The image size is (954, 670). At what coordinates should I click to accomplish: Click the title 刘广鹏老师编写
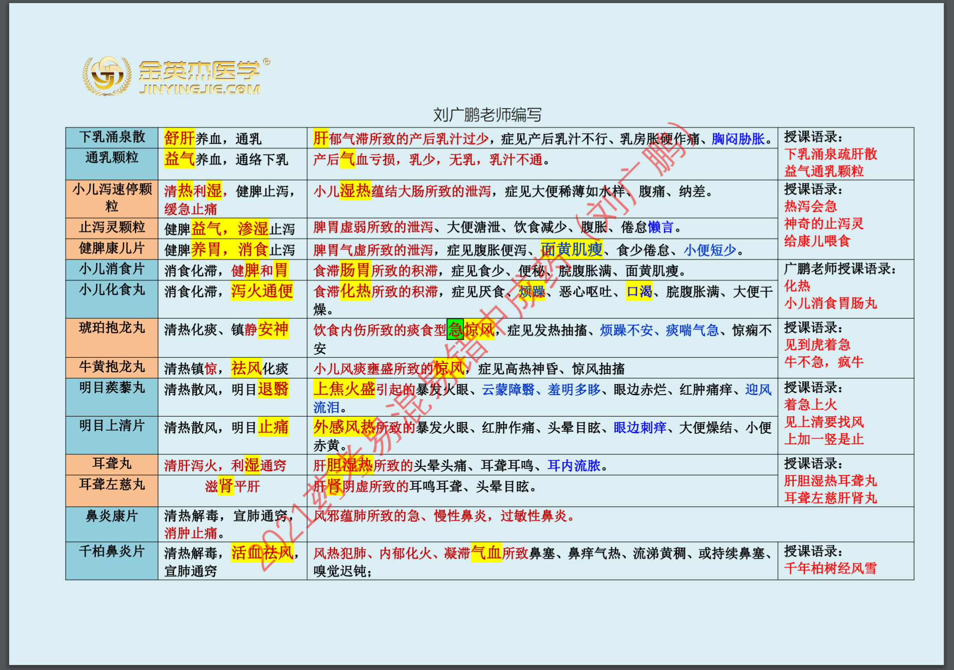[487, 115]
